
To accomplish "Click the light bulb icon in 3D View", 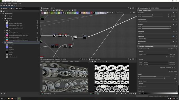I will coord(41,67).
